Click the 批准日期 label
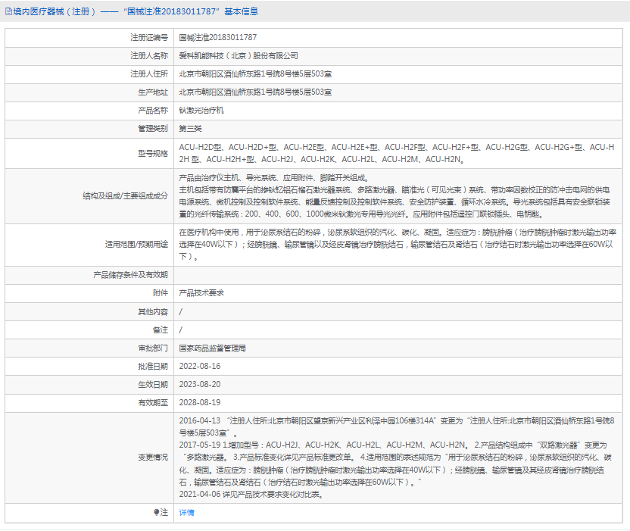 tap(153, 366)
